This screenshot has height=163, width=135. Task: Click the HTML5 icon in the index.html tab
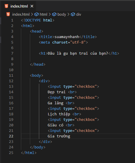point(6,6)
